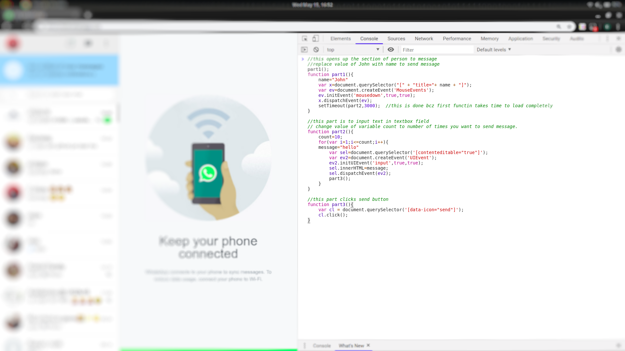The height and width of the screenshot is (351, 625).
Task: Go to the Elements tab
Action: 340,39
